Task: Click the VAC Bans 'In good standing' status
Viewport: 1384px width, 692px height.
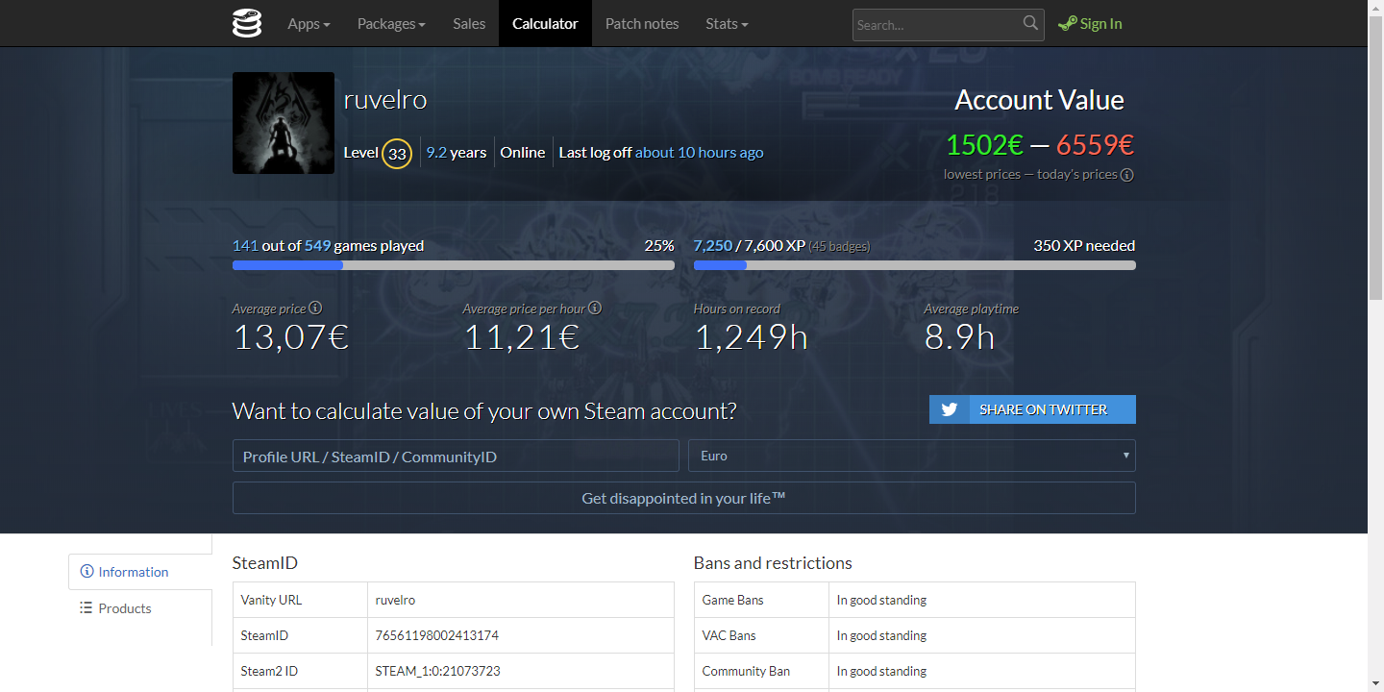Action: tap(881, 635)
